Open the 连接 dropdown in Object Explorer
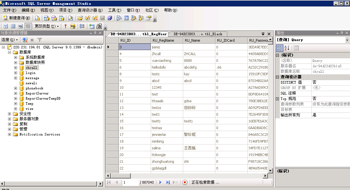 coord(10,40)
